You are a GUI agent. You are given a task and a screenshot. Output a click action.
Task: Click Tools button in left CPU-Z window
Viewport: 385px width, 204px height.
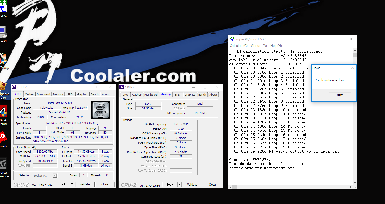(x=62, y=184)
